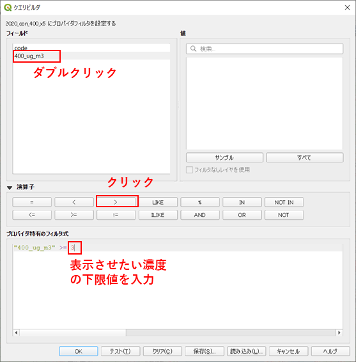The image size is (356, 362).
Task: Click the value search box
Action: 265,49
